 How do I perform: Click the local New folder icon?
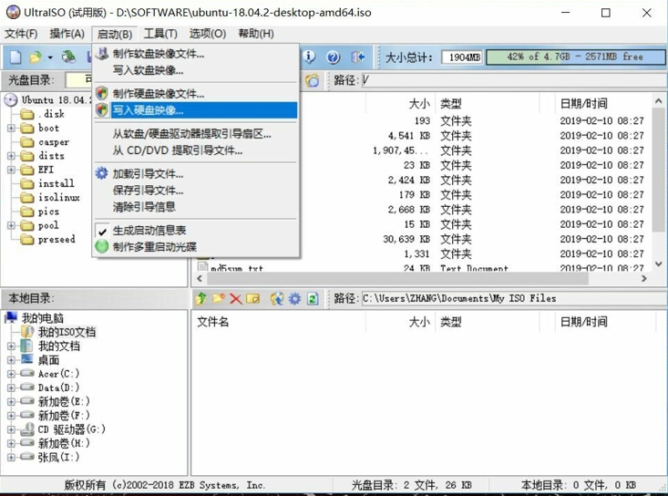coord(219,298)
